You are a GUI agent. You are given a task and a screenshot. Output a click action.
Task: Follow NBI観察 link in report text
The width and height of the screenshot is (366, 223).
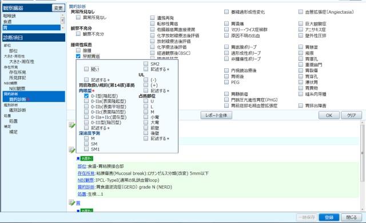pos(86,180)
